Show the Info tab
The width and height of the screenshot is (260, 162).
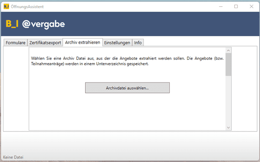pos(138,43)
